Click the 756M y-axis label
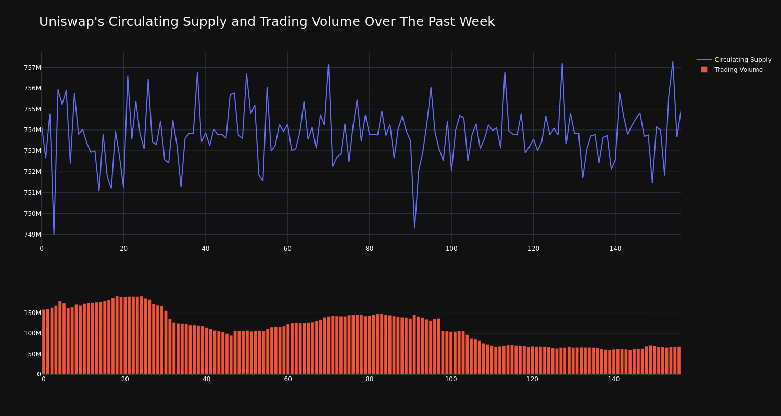The image size is (781, 416). click(32, 88)
